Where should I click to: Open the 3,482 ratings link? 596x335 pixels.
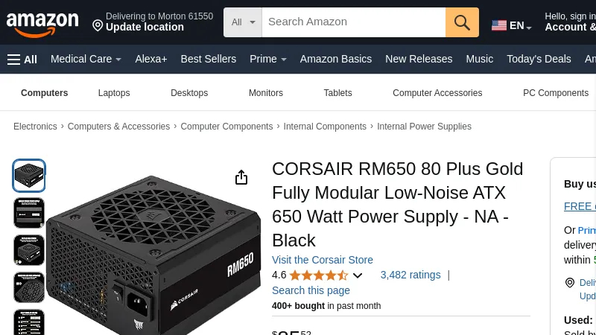tap(410, 275)
